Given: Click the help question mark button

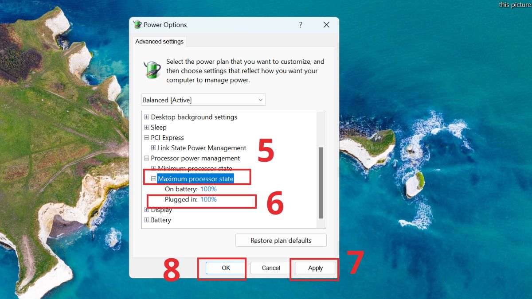Looking at the screenshot, I should pyautogui.click(x=301, y=25).
